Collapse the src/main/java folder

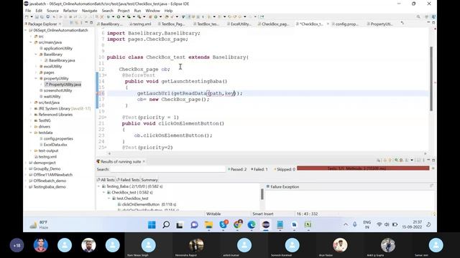coord(31,42)
